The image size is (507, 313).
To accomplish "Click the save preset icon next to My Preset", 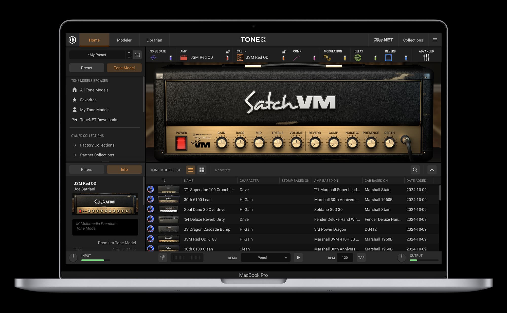I will pos(137,54).
